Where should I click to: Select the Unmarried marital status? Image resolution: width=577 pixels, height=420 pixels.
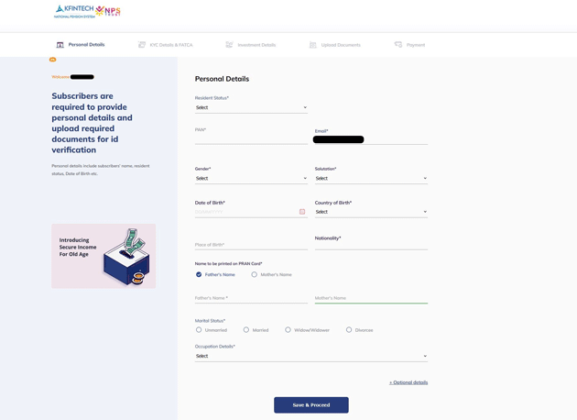199,330
